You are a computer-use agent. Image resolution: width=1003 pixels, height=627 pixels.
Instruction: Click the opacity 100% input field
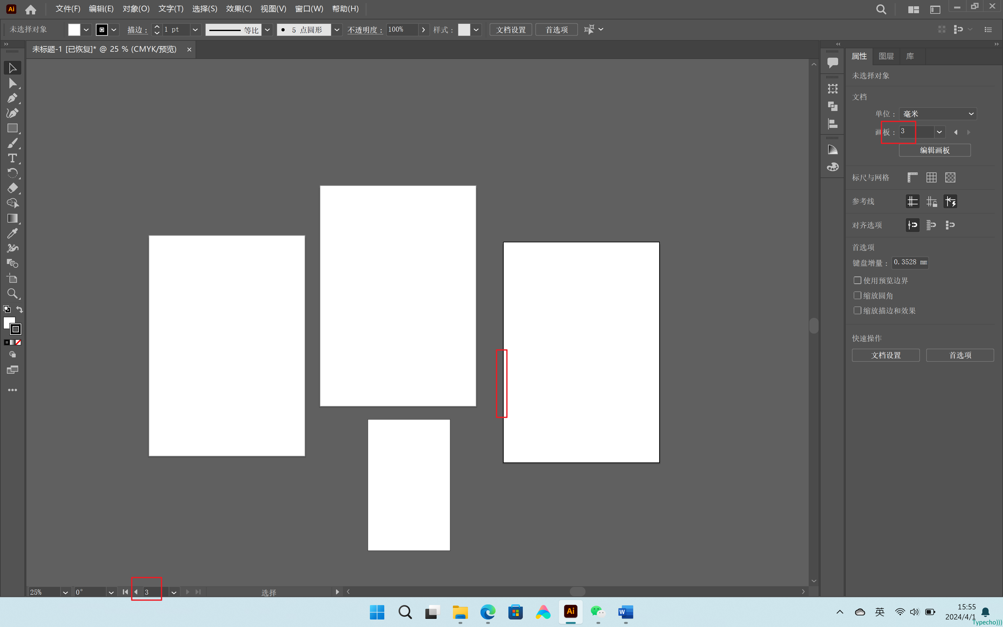coord(402,29)
